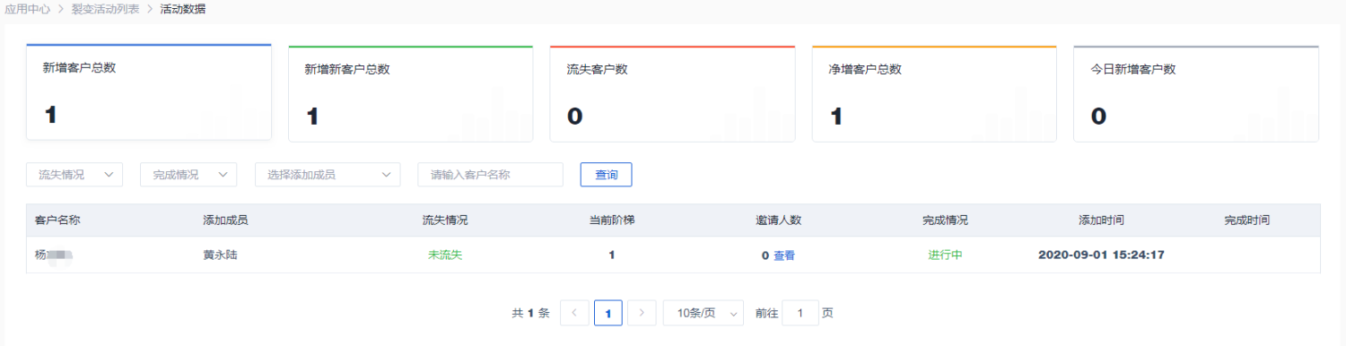
Task: Select page 1 in pagination
Action: (x=608, y=313)
